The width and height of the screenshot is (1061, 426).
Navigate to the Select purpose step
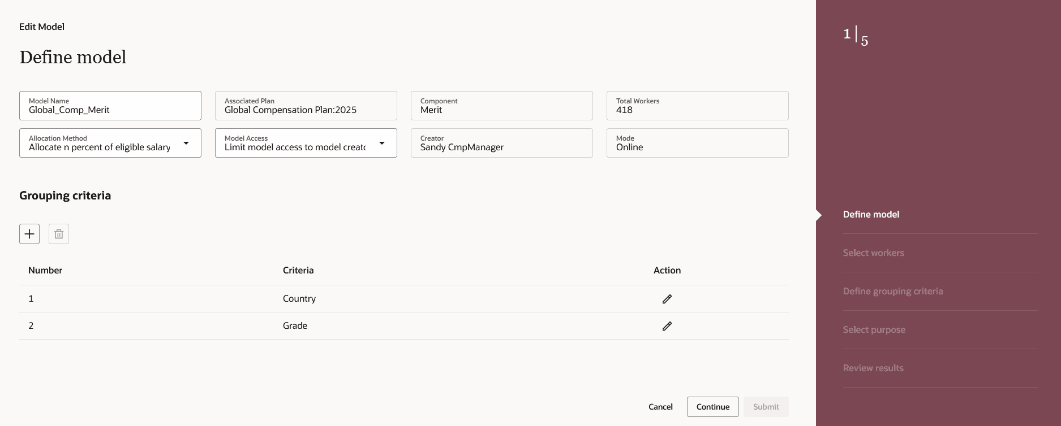pos(874,330)
